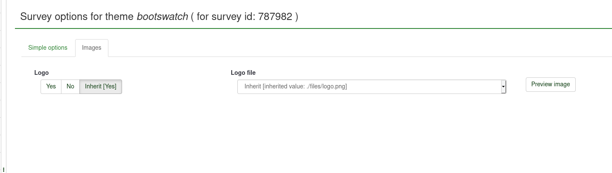612x173 pixels.
Task: Click the theme name "bootswatch" in the heading
Action: tap(162, 17)
